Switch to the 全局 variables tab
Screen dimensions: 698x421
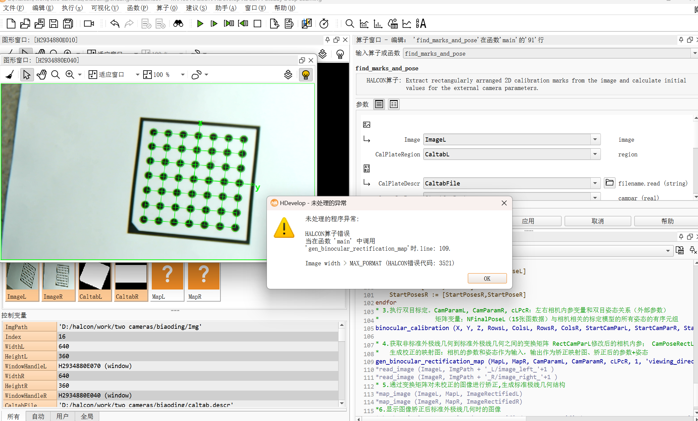click(87, 416)
